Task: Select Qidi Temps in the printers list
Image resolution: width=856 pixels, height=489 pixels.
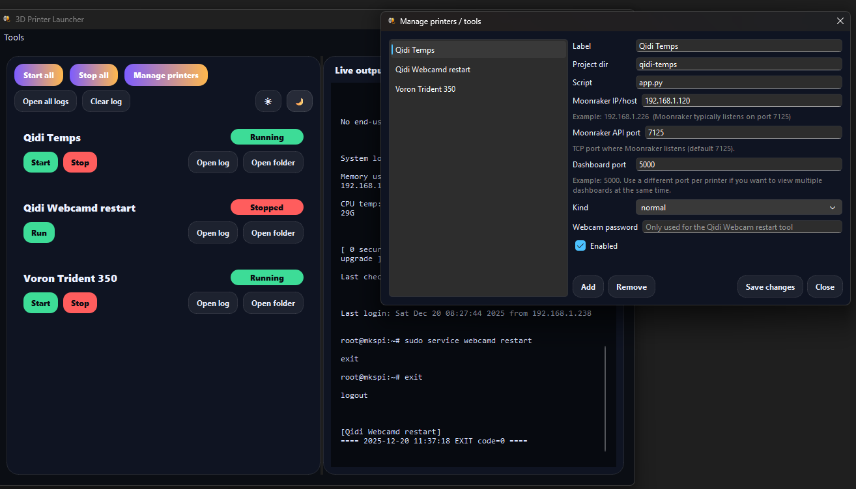Action: (x=479, y=49)
